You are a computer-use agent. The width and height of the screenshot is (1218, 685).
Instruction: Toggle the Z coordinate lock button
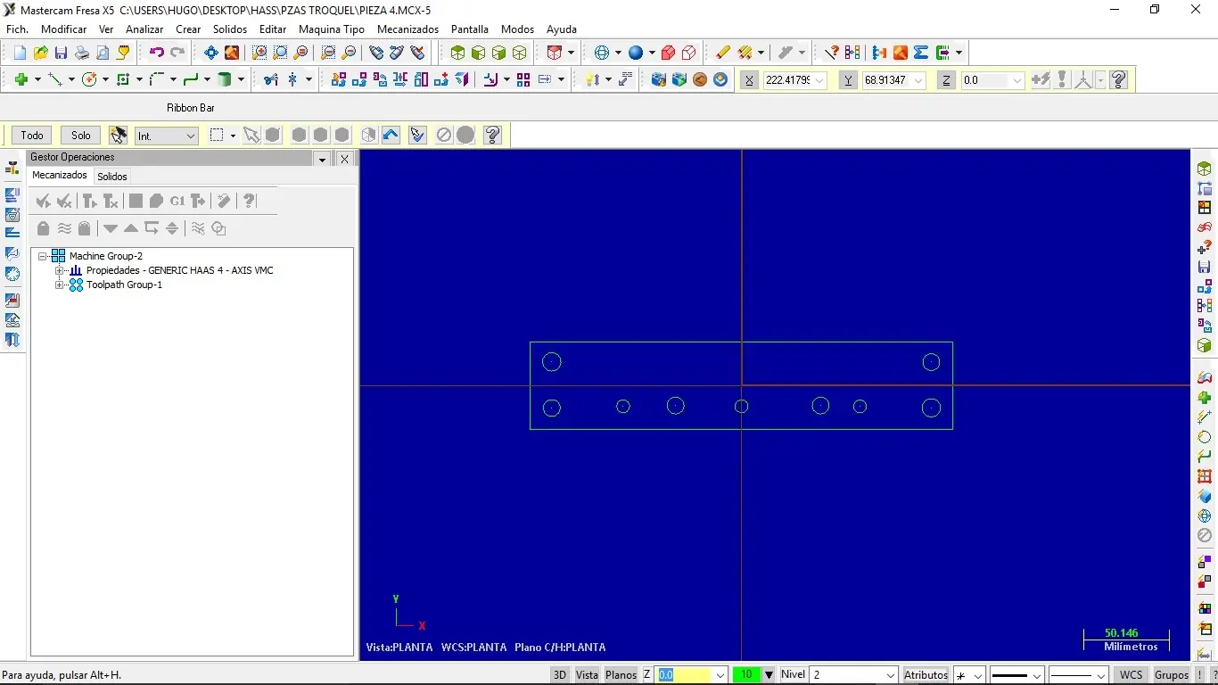click(x=946, y=79)
